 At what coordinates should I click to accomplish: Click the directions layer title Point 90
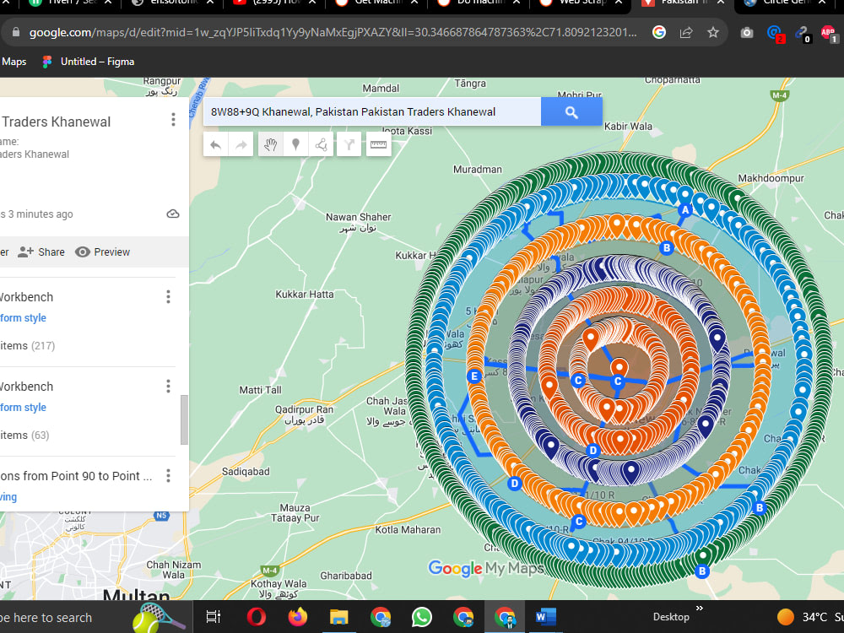[75, 476]
